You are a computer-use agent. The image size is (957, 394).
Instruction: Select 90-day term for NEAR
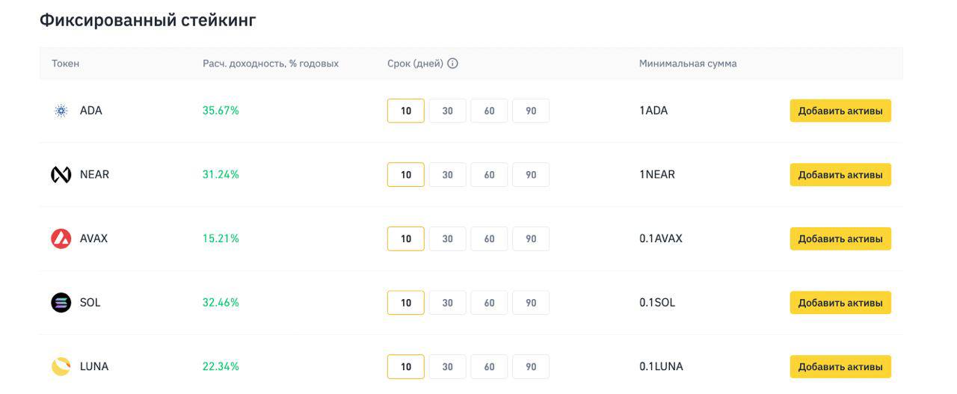531,175
